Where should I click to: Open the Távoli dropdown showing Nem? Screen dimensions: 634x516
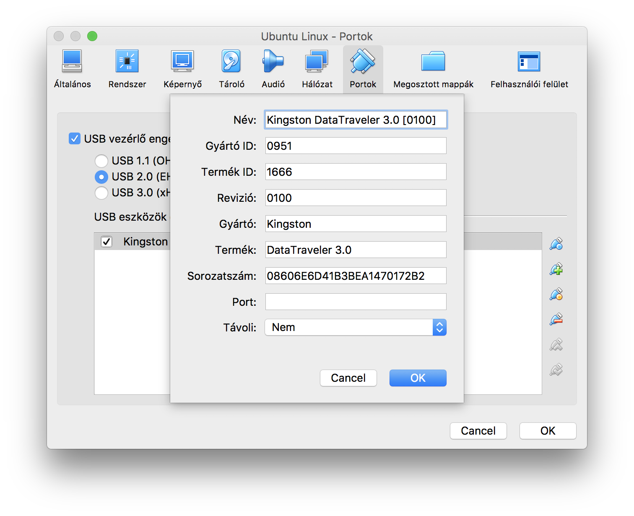pos(356,327)
